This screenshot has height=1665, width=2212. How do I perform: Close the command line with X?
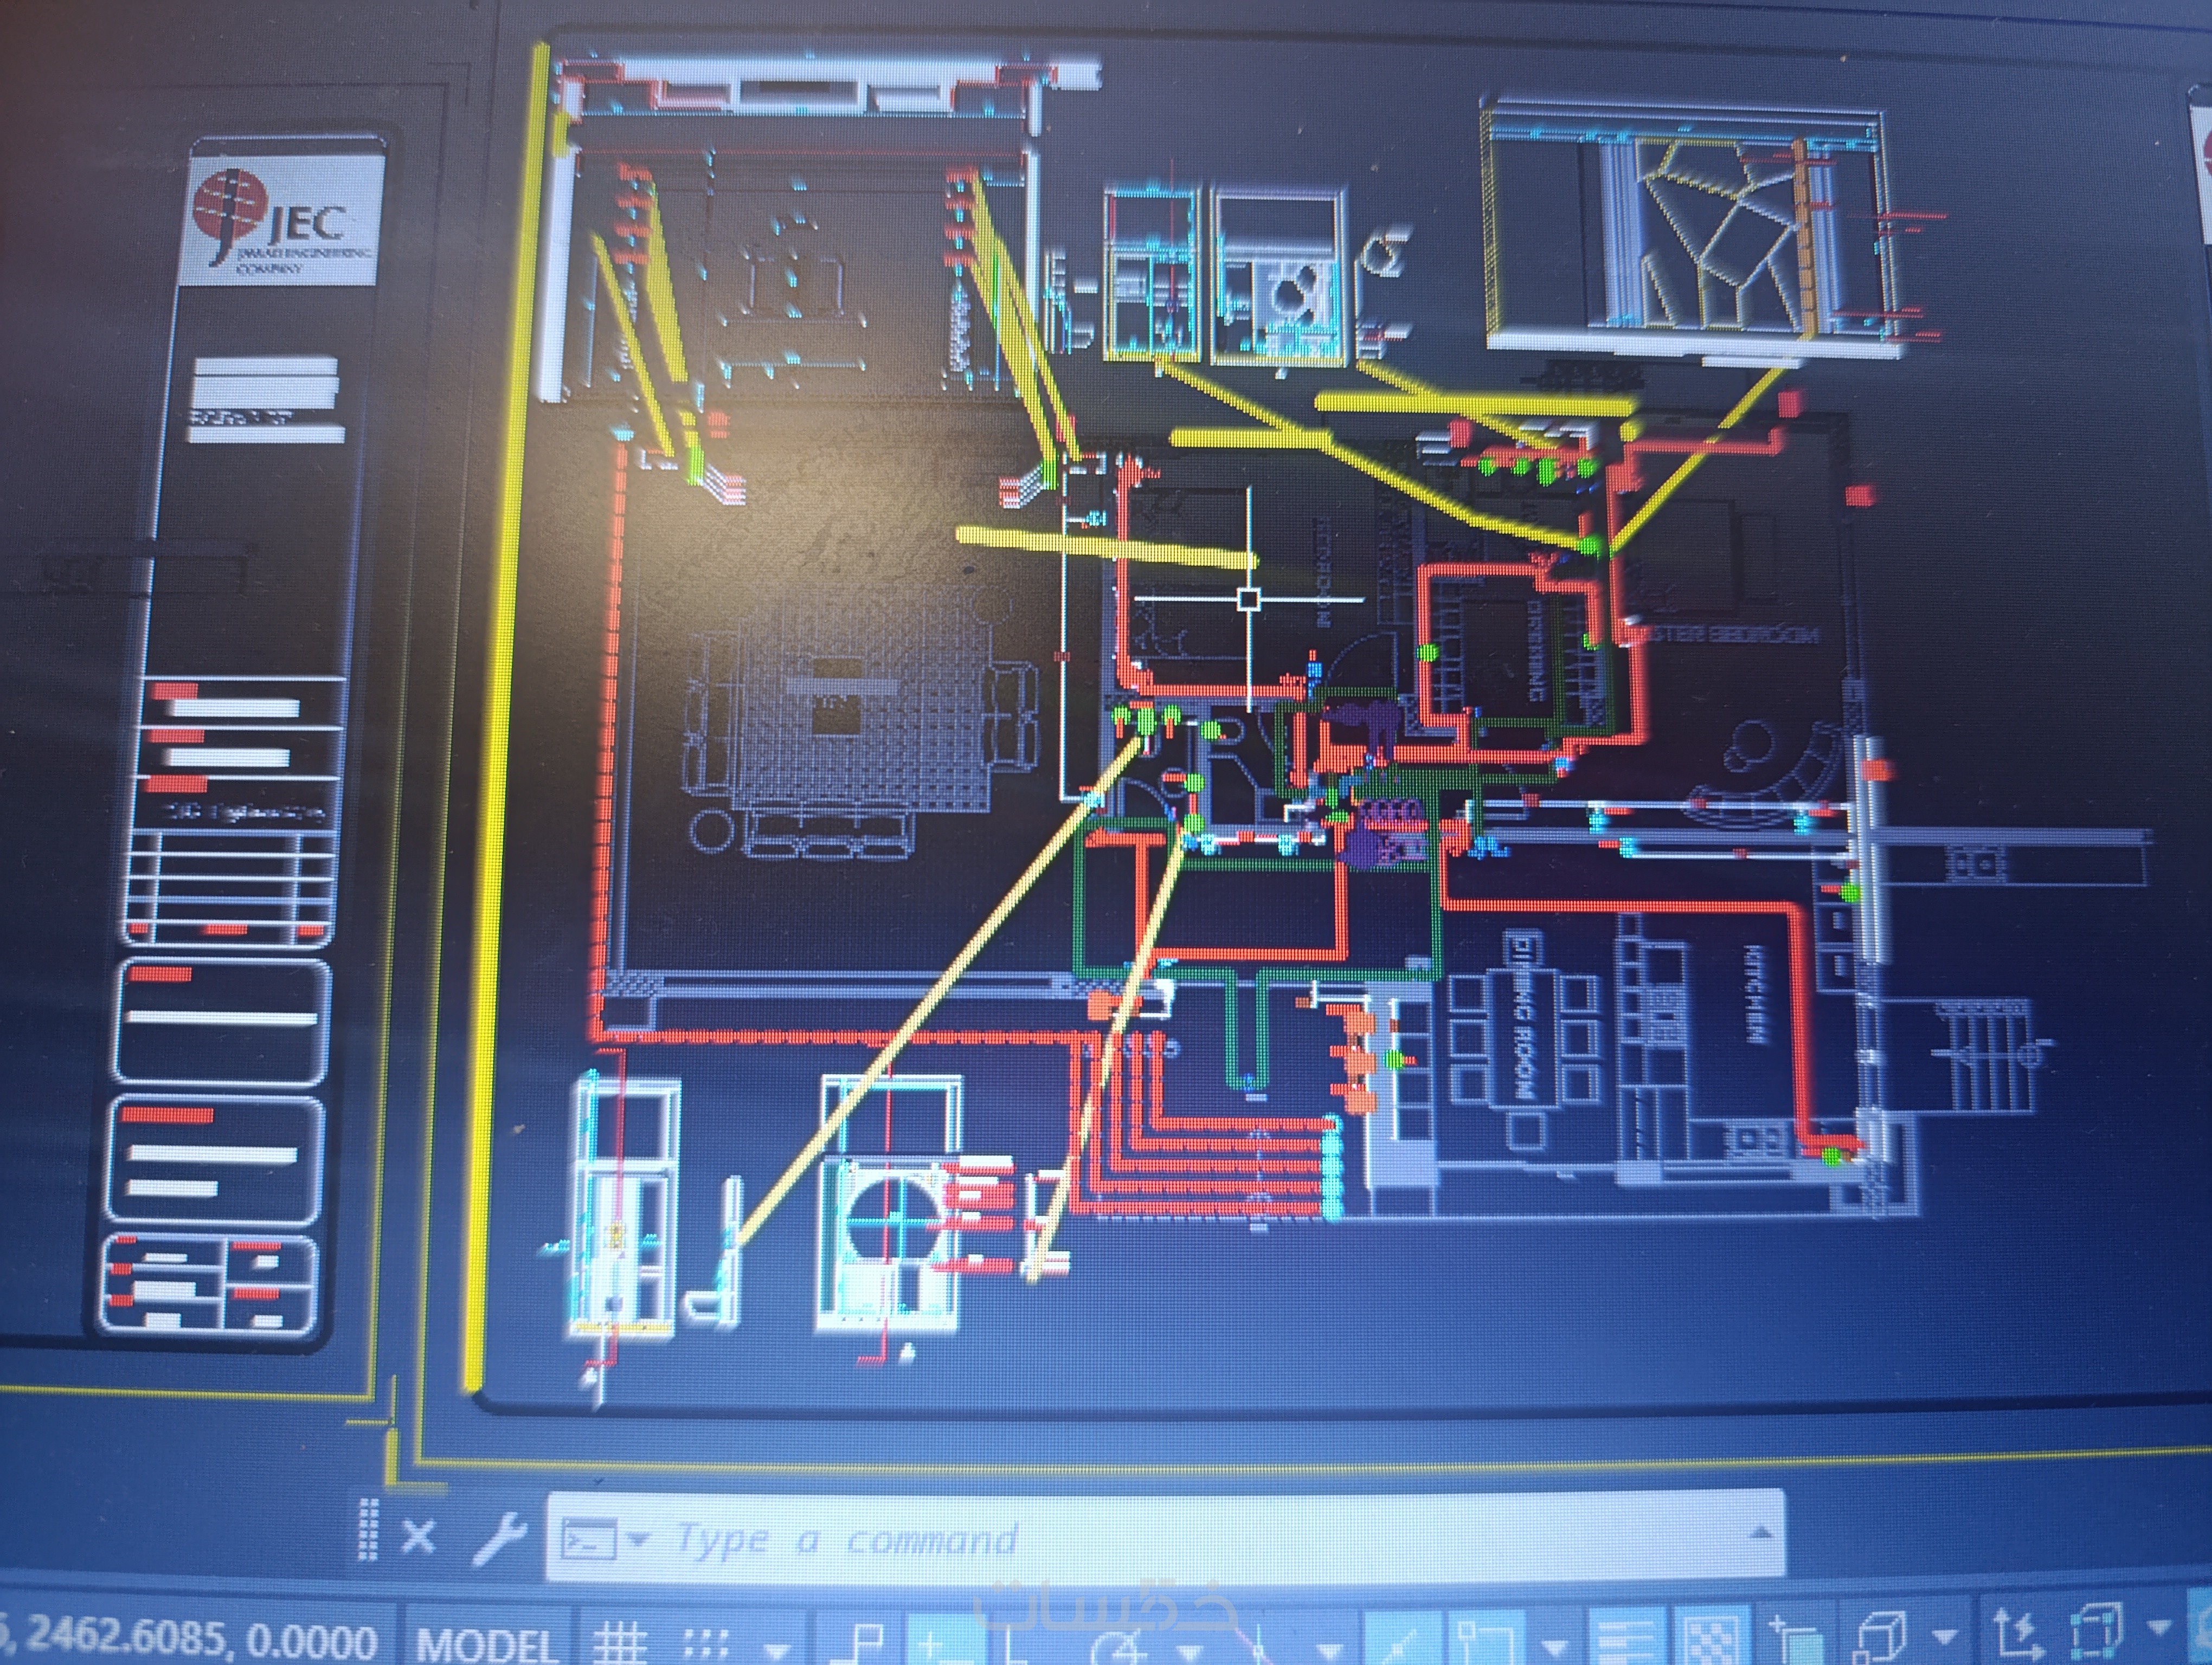tap(418, 1536)
